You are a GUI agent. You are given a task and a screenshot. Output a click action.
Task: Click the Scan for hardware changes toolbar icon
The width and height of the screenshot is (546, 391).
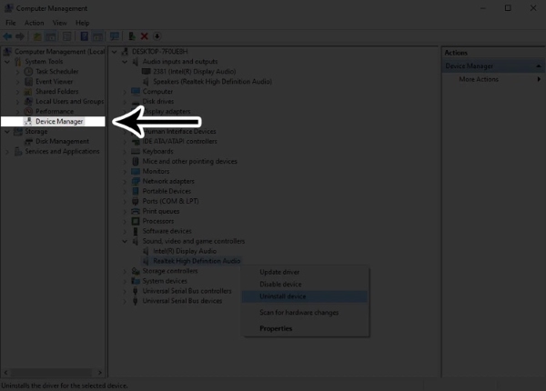tap(115, 36)
